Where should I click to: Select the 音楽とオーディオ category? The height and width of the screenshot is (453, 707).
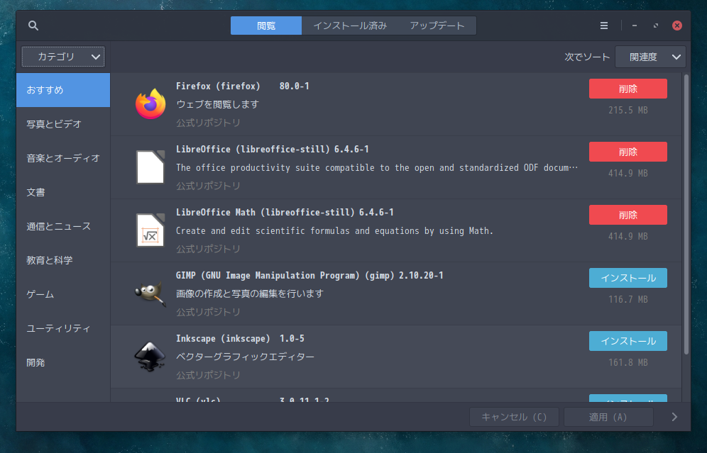pyautogui.click(x=63, y=158)
